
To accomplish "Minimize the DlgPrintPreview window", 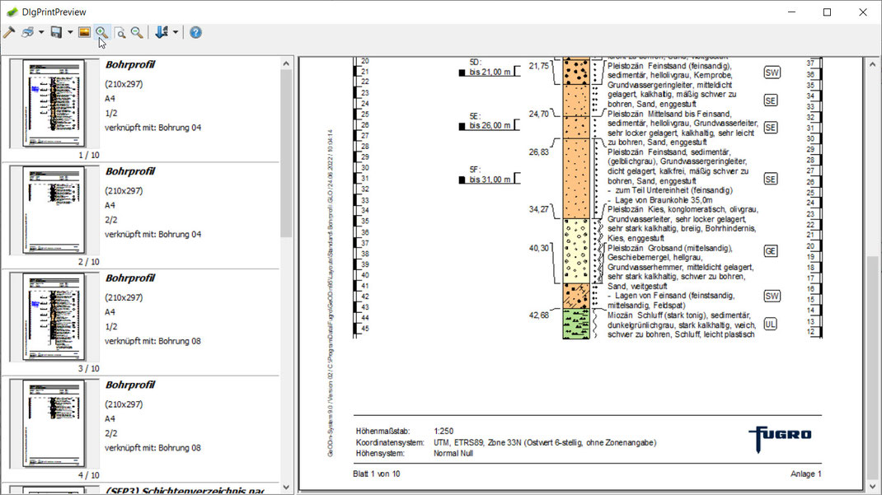I will [791, 12].
